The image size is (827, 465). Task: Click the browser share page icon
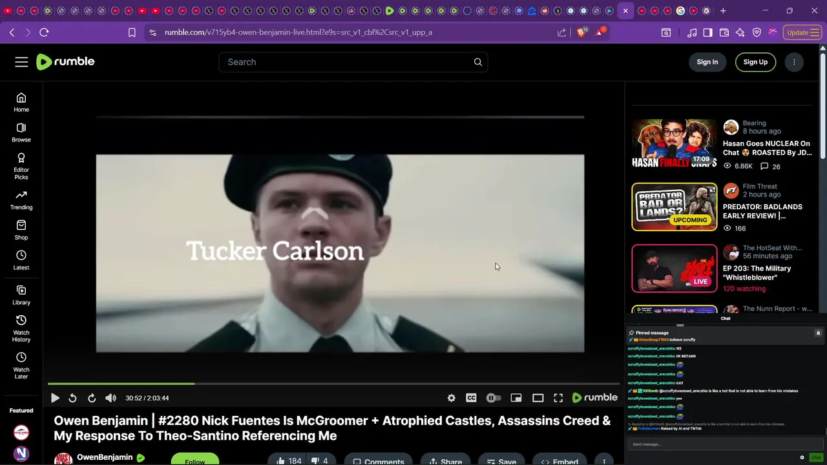click(561, 32)
